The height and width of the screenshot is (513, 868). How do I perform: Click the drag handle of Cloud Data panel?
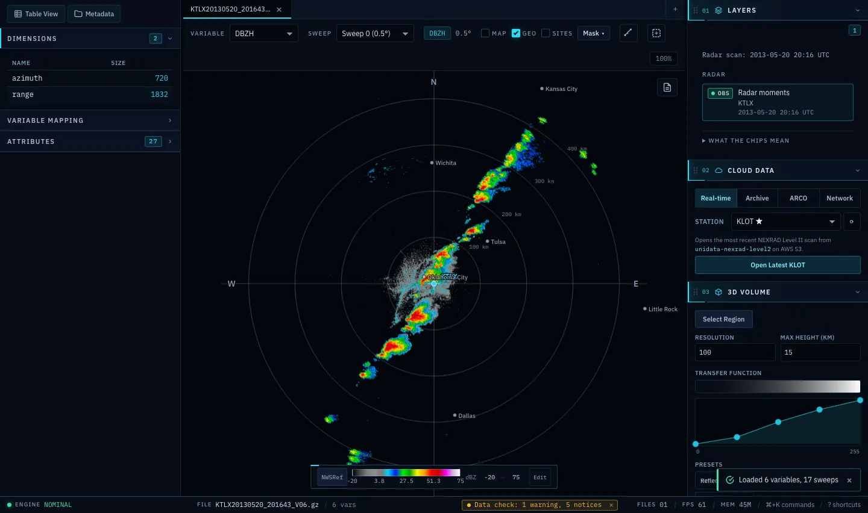click(696, 170)
